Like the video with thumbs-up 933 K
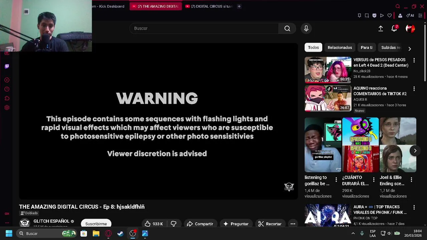This screenshot has width=427, height=240. [x=154, y=224]
